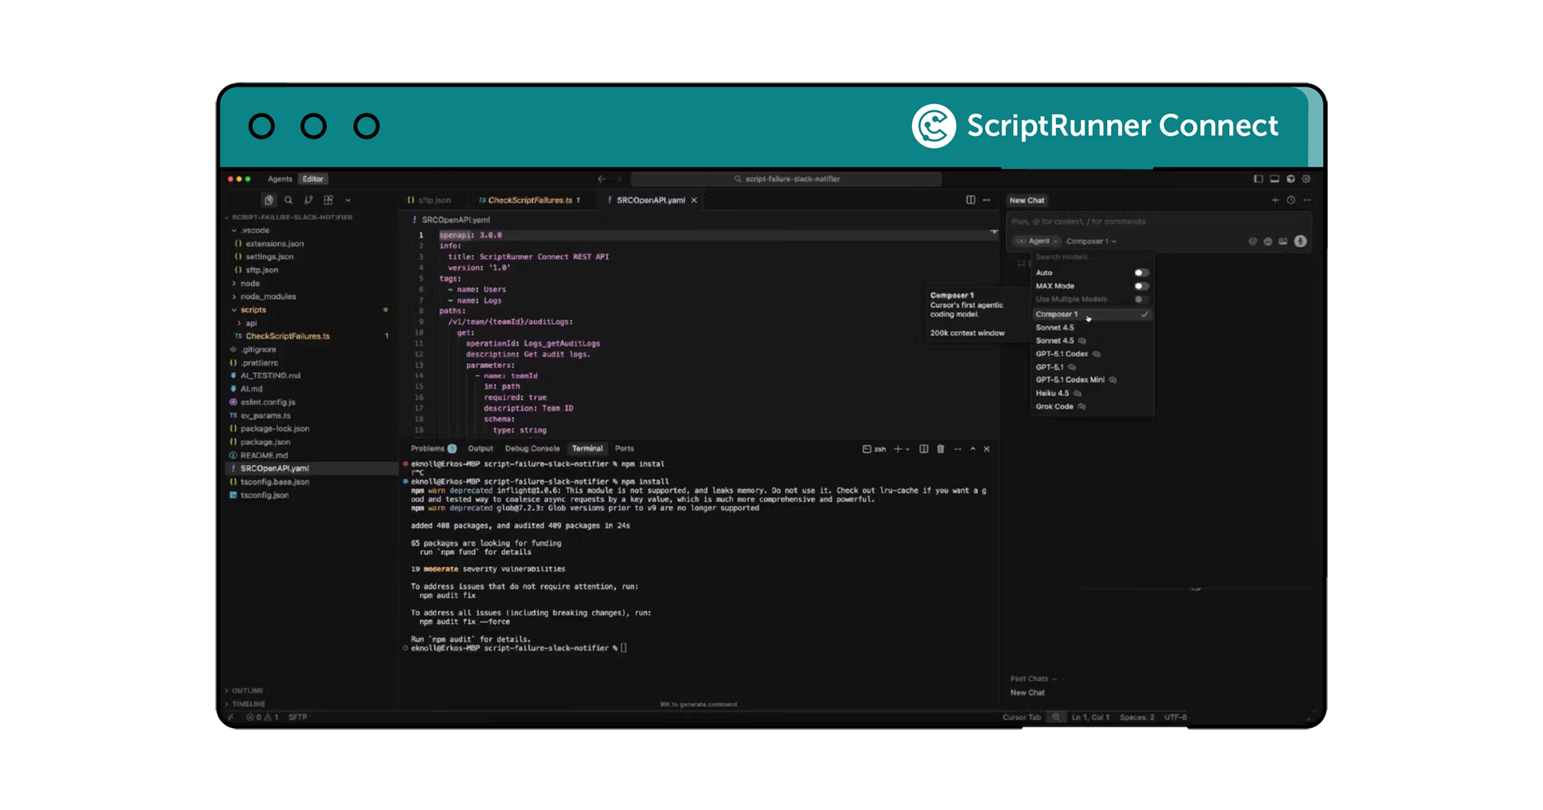Kill terminal with the trash icon
This screenshot has height=810, width=1543.
[940, 449]
